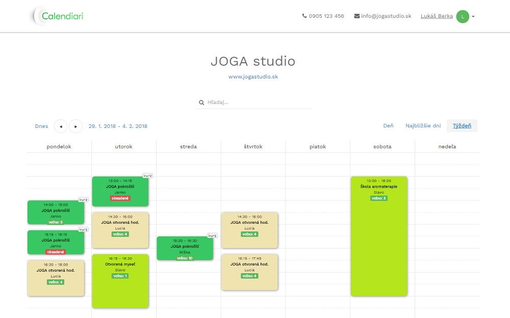Viewport: 510px width, 318px height.
Task: Switch to Najbližšie dni view
Action: [423, 126]
